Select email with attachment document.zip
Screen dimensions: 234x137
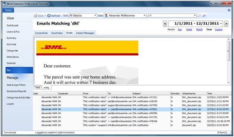[x=136, y=125]
